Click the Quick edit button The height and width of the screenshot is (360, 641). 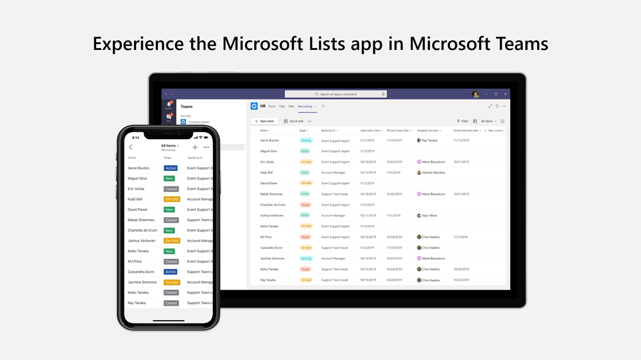pyautogui.click(x=293, y=121)
